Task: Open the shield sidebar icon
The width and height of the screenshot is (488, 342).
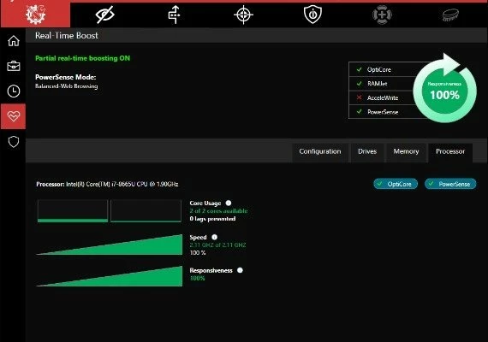Action: [14, 142]
